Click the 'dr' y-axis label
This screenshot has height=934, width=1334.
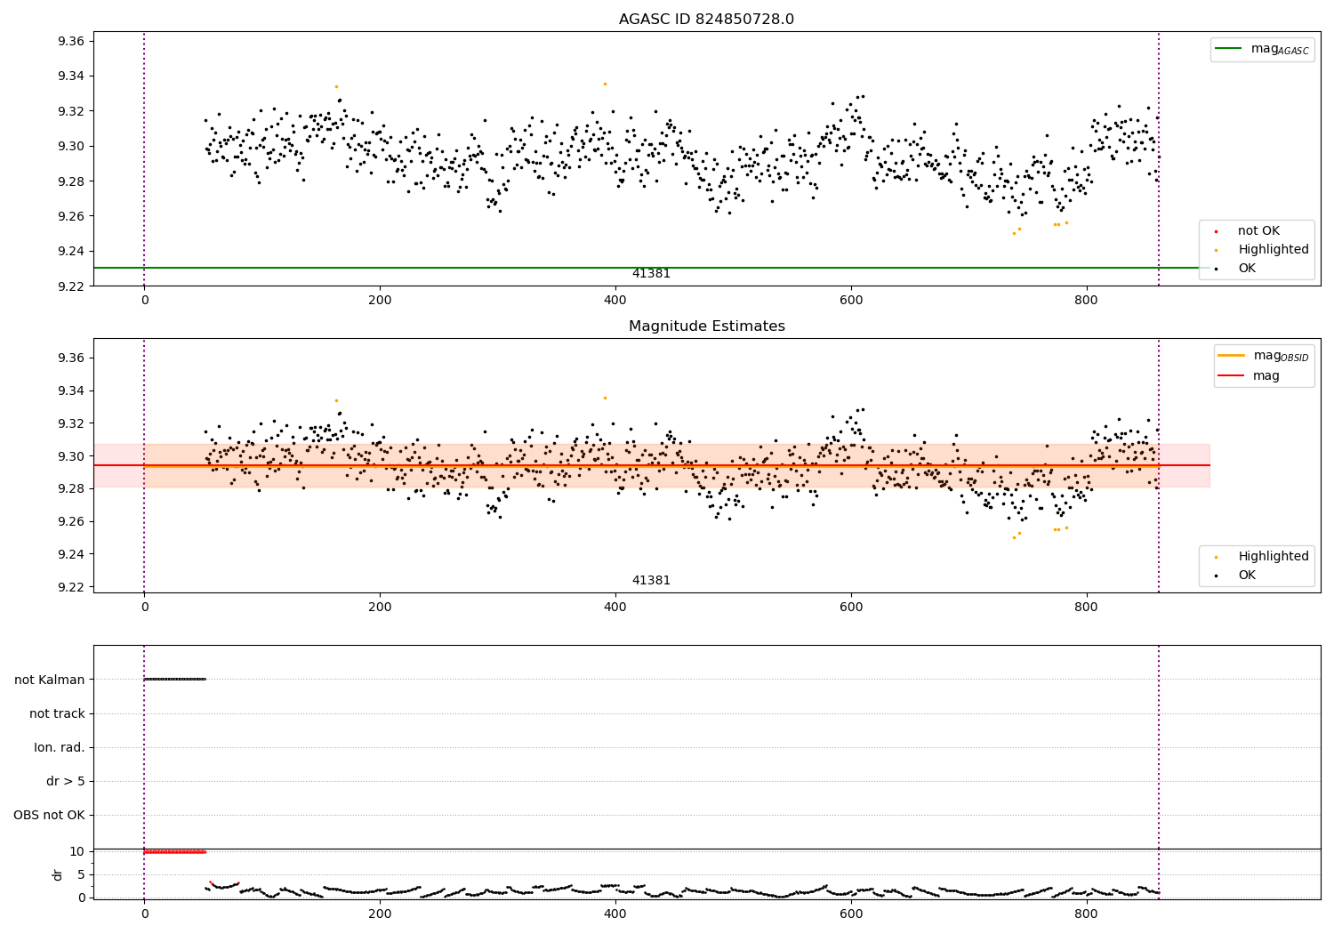click(58, 874)
